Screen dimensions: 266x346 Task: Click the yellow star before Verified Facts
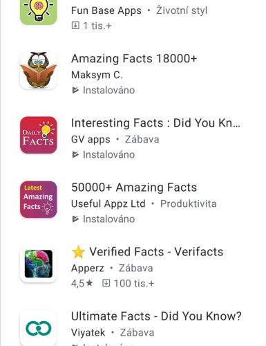click(78, 252)
